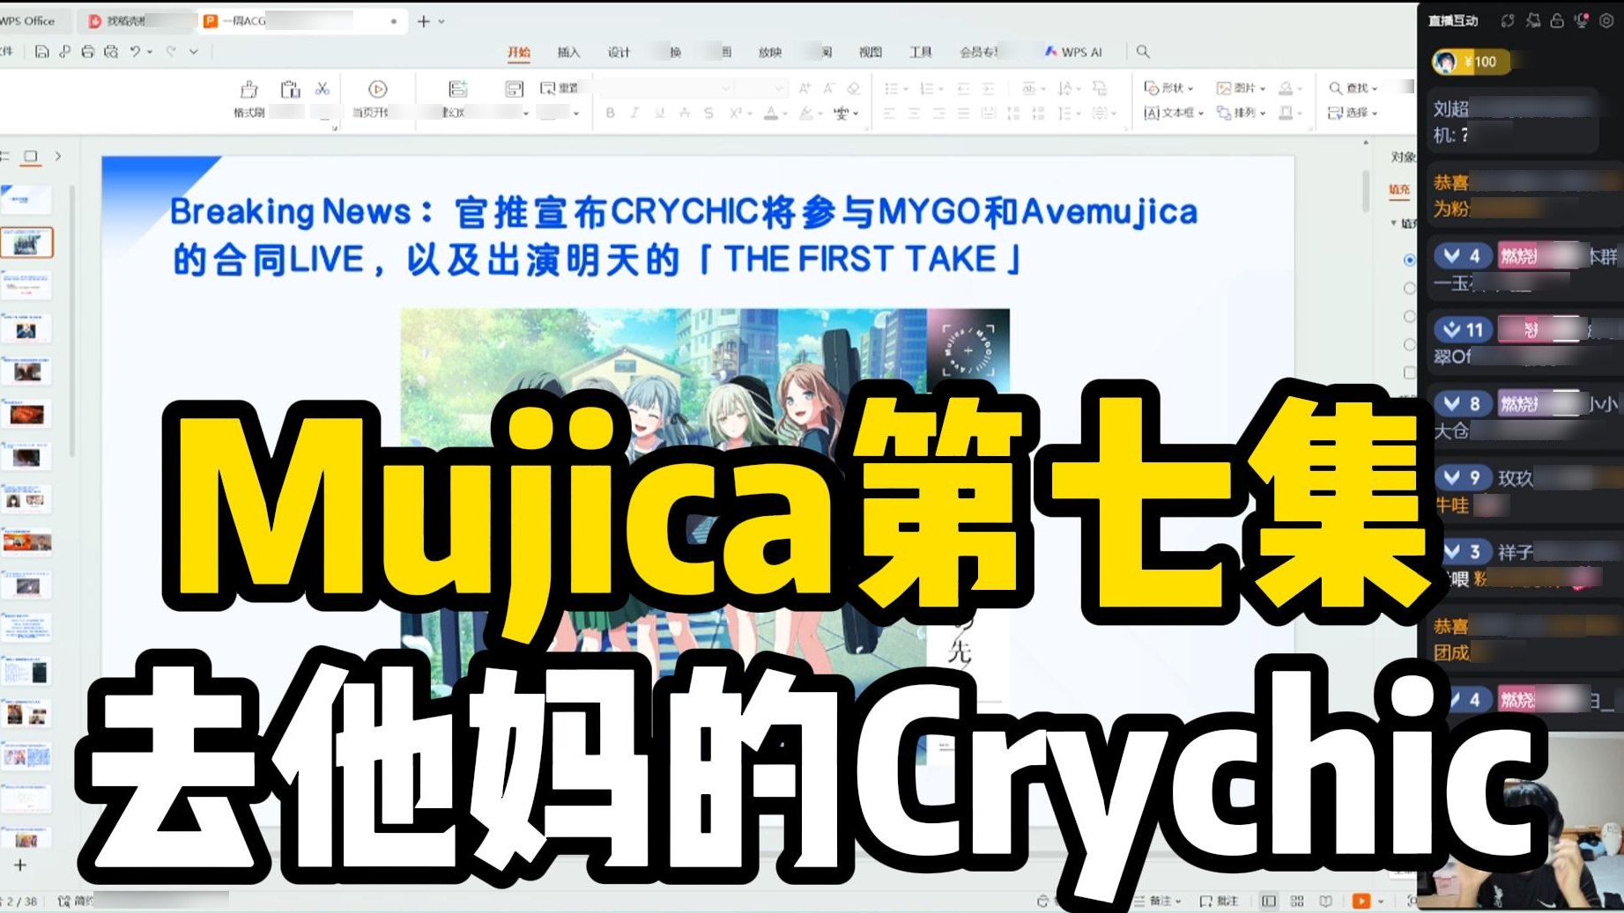The image size is (1624, 913).
Task: Click the Align Left icon
Action: tap(889, 114)
